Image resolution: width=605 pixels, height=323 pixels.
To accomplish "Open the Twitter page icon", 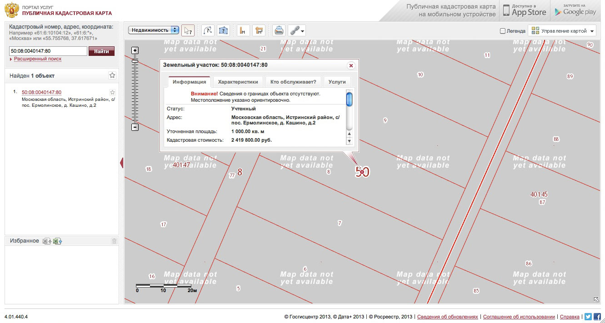I will coord(588,317).
